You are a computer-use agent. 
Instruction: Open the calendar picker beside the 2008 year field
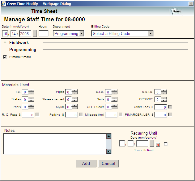pos(35,33)
